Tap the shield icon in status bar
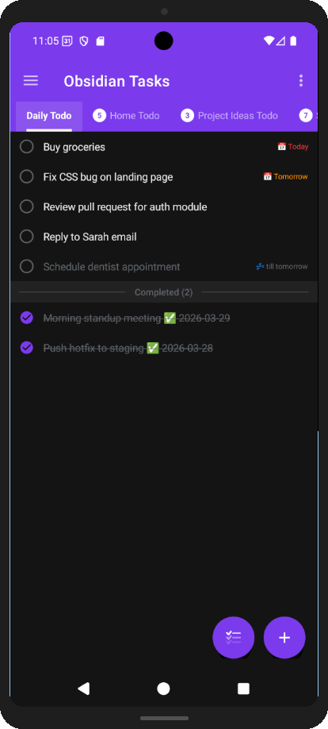 click(x=83, y=41)
